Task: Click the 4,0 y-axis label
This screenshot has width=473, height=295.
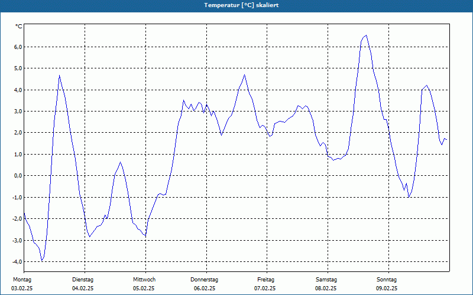Action: click(x=18, y=90)
